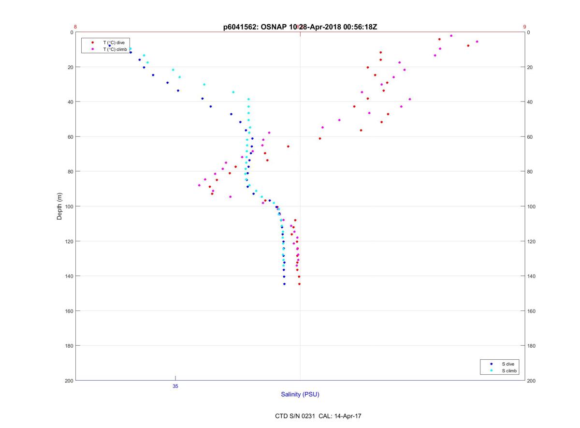580x428 pixels.
Task: Click the "160" tick on left depth axis
Action: click(69, 311)
